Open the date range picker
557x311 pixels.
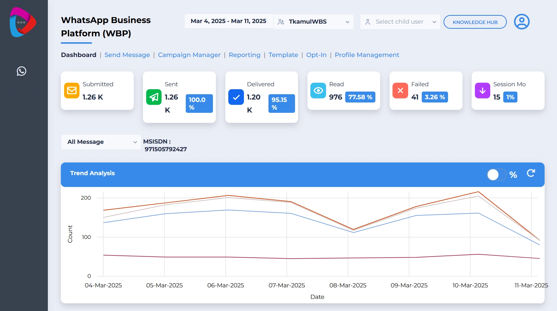pos(229,21)
